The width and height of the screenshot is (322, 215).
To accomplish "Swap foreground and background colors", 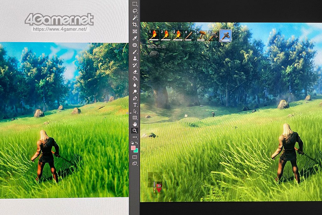I will (137, 143).
